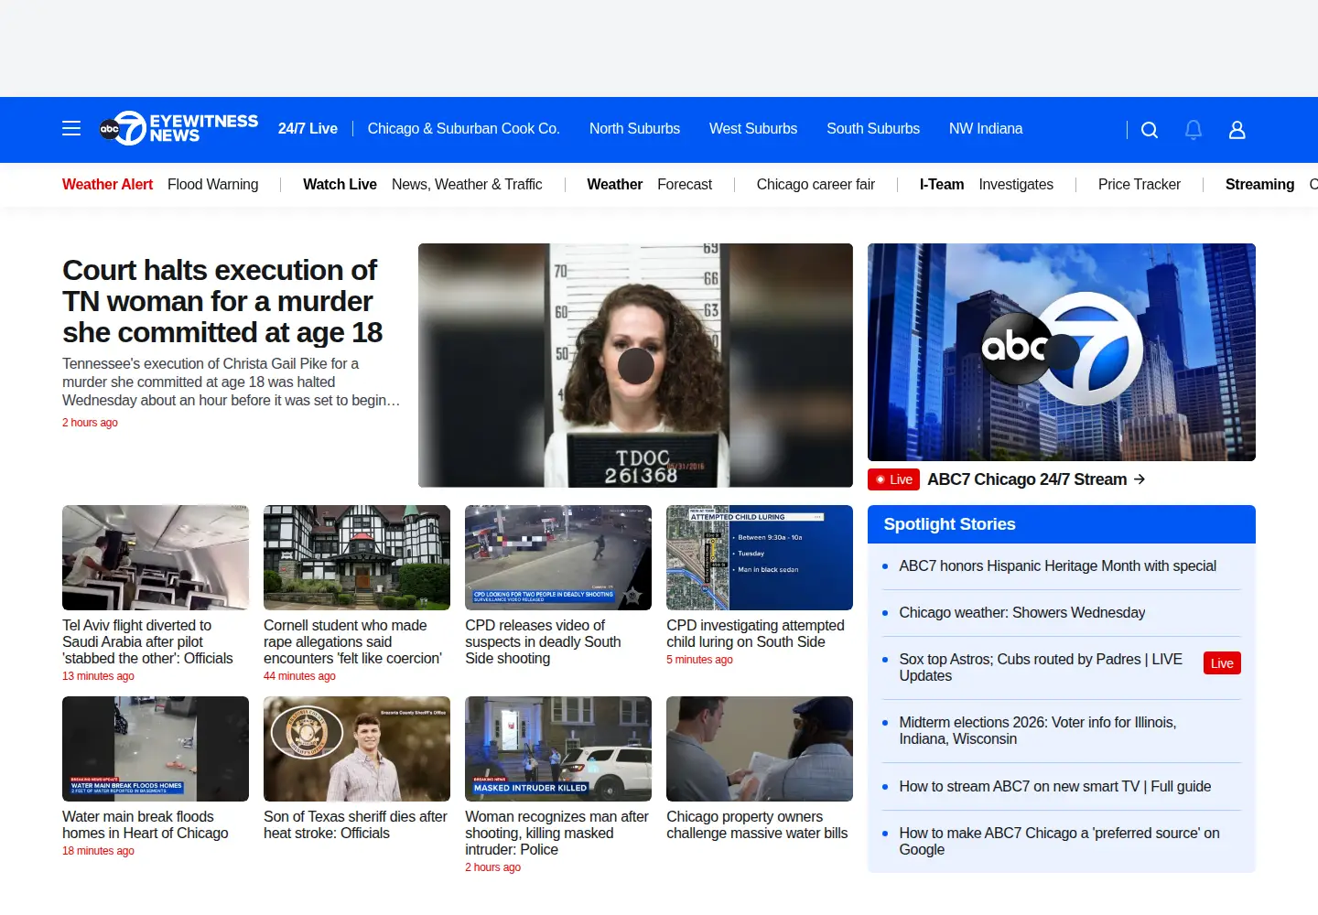Open the search icon in header
This screenshot has width=1318, height=915.
pos(1150,130)
